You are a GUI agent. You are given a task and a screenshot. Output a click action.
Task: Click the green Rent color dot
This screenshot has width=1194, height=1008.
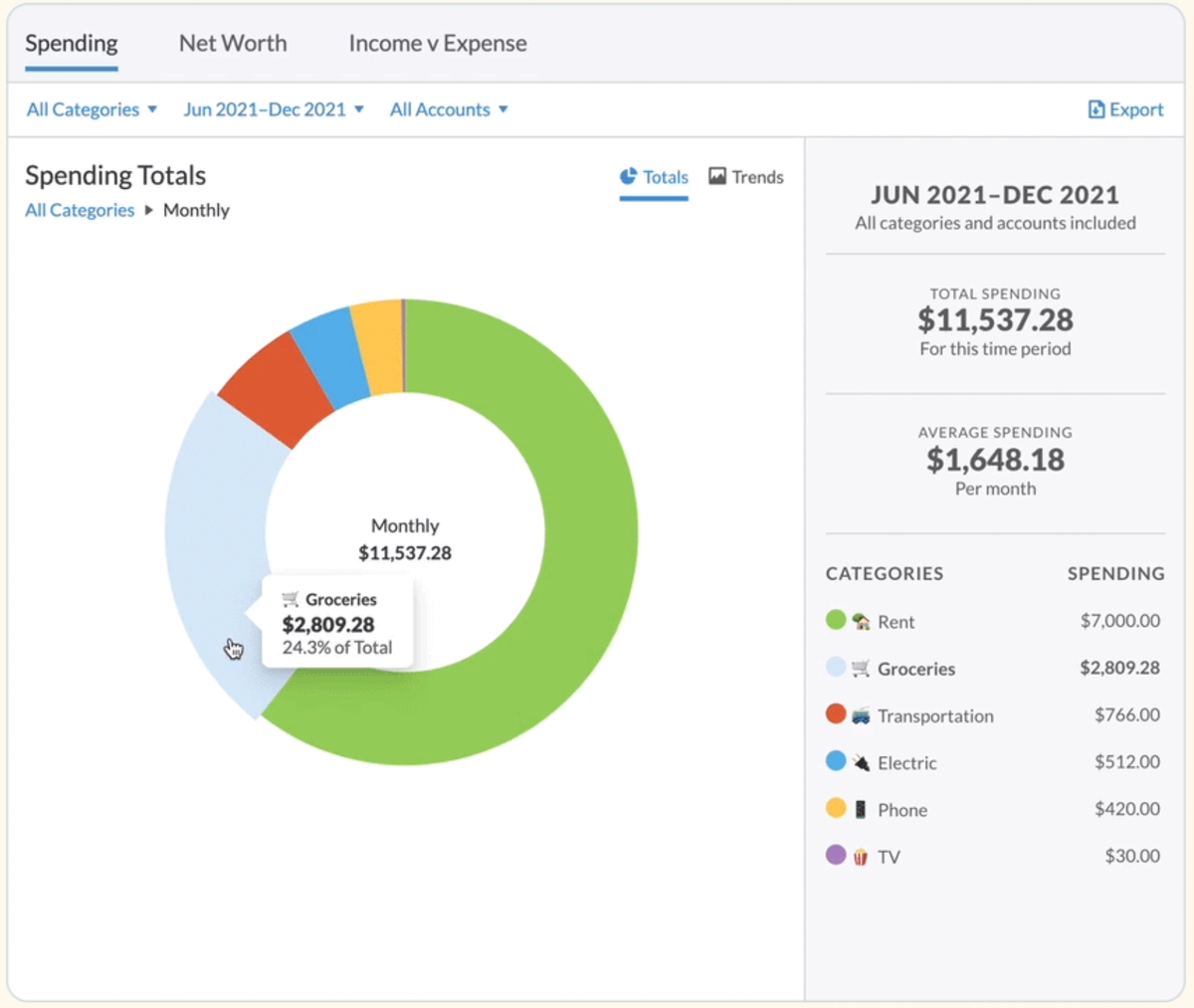point(836,621)
